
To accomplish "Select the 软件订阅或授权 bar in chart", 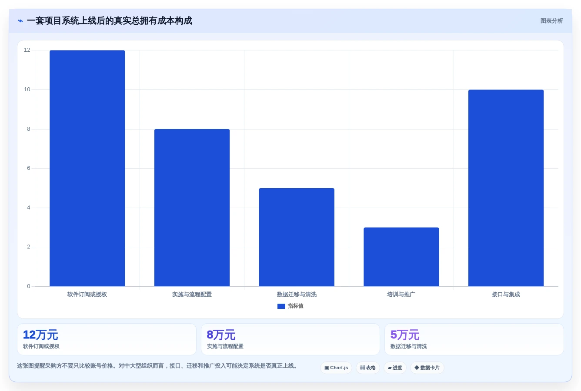I will (x=87, y=168).
